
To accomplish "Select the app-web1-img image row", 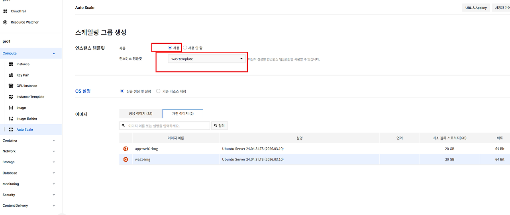I will (314, 149).
